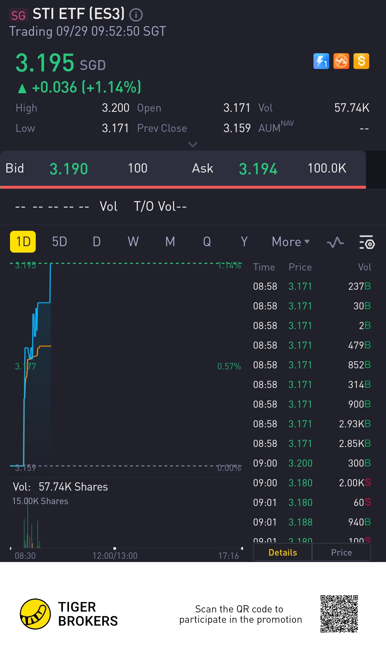The image size is (386, 666).
Task: Open the More timeframe dropdown
Action: pyautogui.click(x=291, y=242)
